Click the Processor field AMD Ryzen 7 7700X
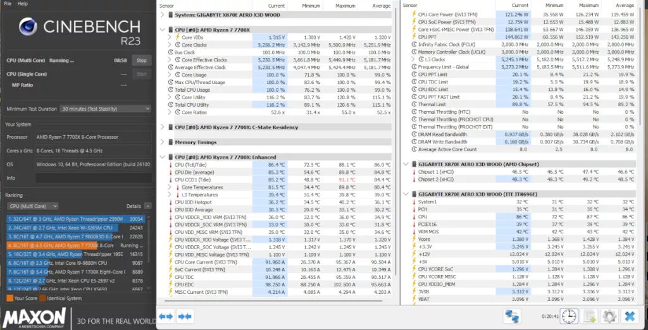The width and height of the screenshot is (648, 330). click(93, 137)
